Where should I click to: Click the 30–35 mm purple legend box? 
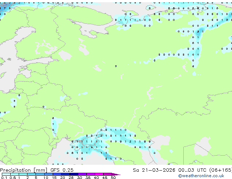pos(82,174)
